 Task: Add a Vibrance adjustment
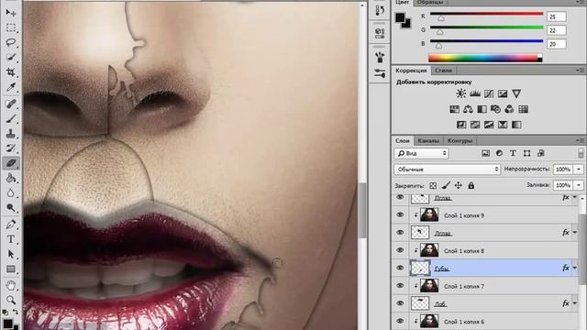(x=516, y=93)
